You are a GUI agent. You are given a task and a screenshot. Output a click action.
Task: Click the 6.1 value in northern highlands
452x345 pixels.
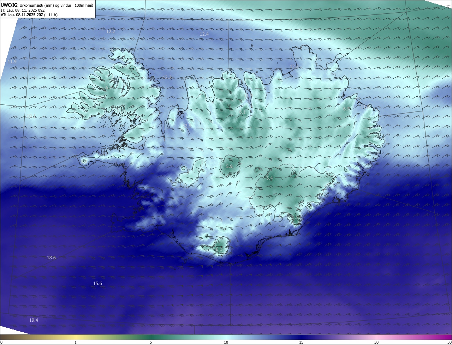(x=242, y=113)
